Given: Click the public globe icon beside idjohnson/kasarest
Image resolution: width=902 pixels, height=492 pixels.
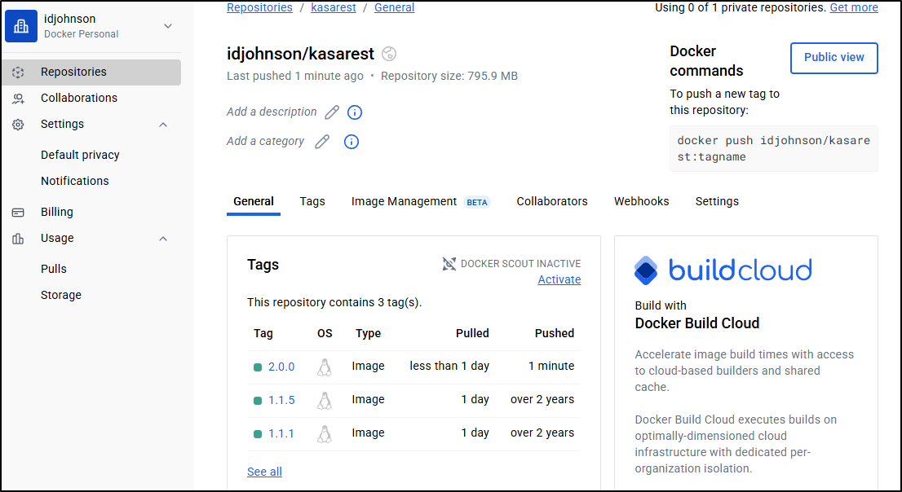Looking at the screenshot, I should (x=390, y=54).
